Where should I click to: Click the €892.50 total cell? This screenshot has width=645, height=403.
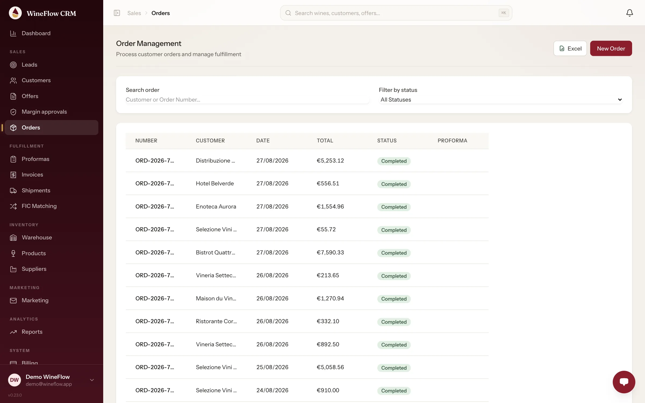(x=328, y=344)
